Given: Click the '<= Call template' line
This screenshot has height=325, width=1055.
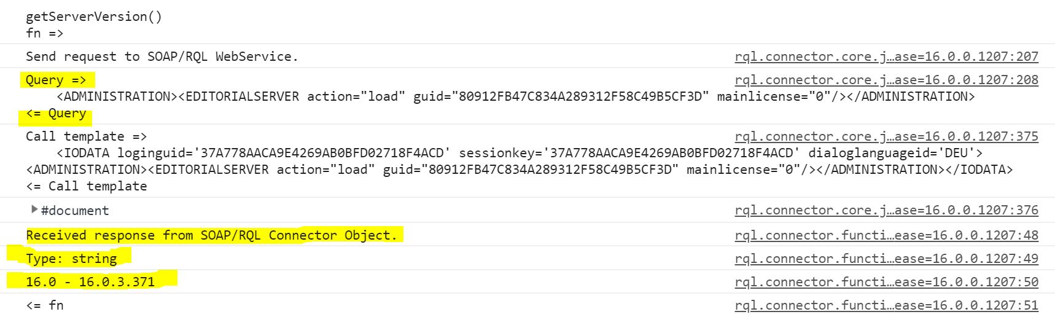Looking at the screenshot, I should (87, 186).
